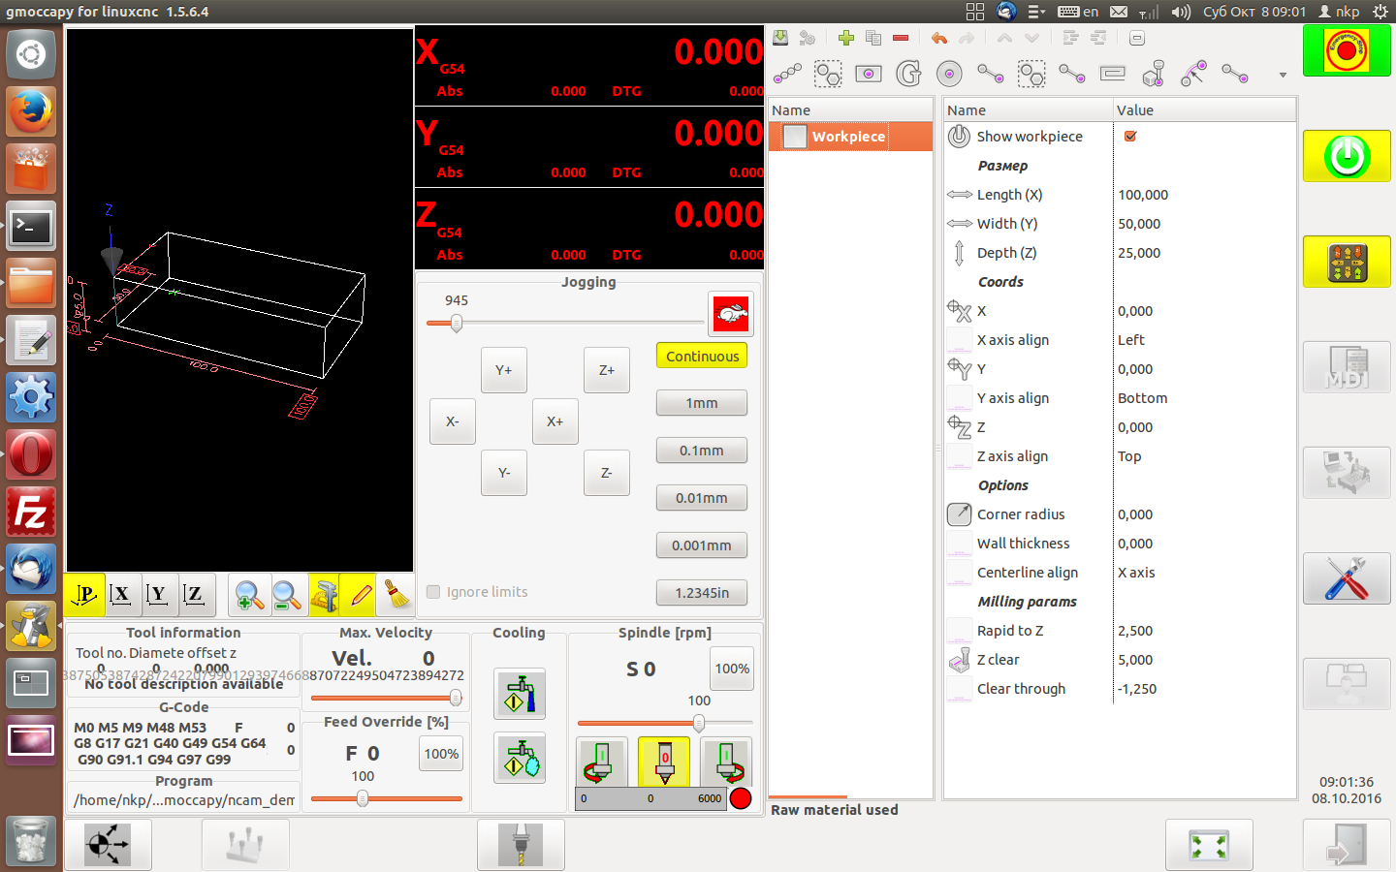This screenshot has width=1396, height=872.
Task: Expand the toolbar overflow dropdown arrow
Action: [1283, 75]
